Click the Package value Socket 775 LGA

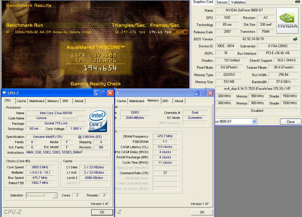56,124
